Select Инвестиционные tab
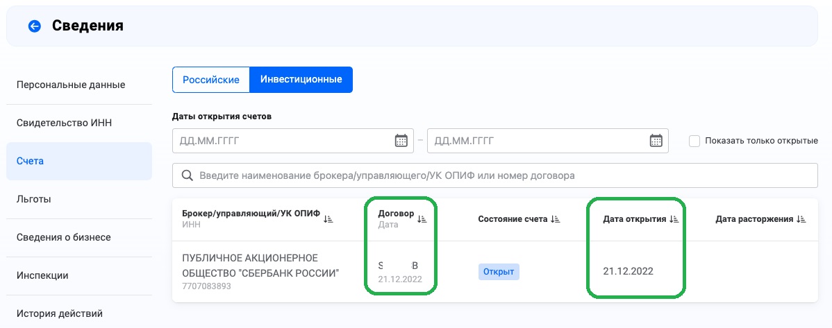 click(301, 80)
